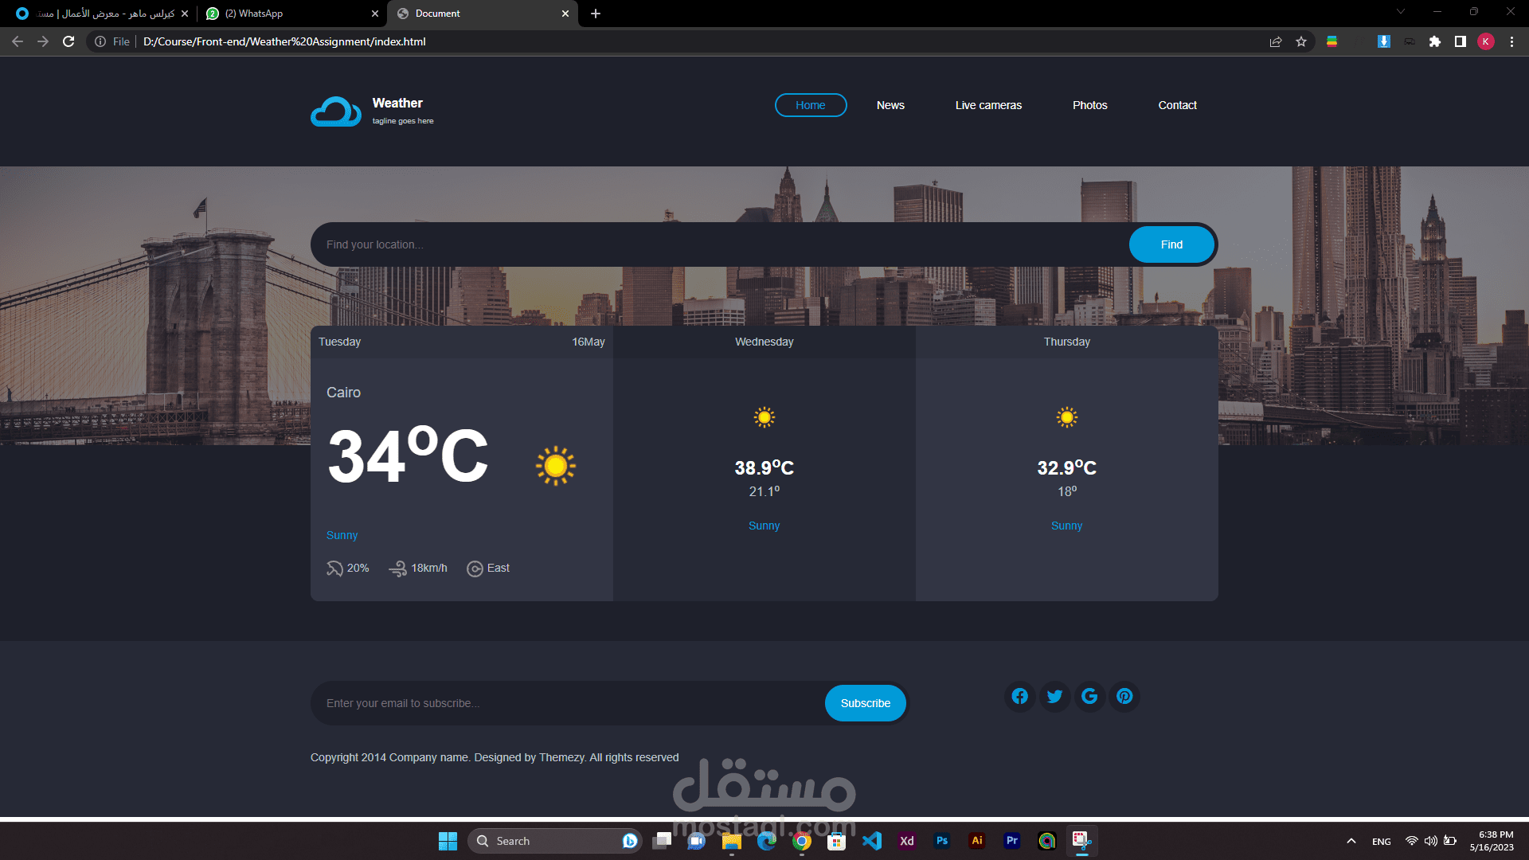Share this page via the share icon

click(x=1276, y=41)
